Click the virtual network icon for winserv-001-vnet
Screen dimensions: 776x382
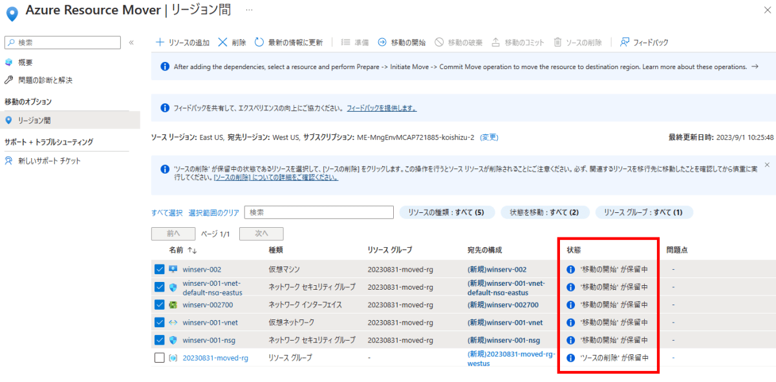(x=173, y=322)
